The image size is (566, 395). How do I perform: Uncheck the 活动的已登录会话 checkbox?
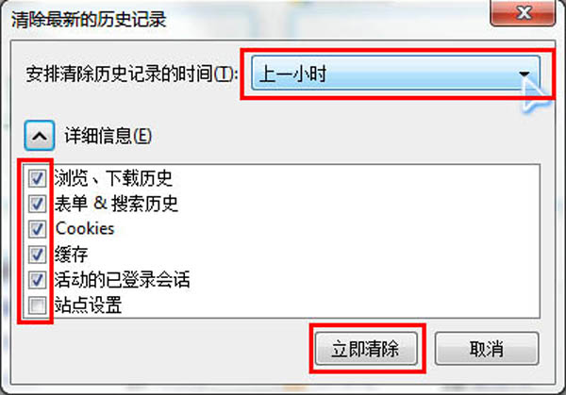(x=37, y=280)
